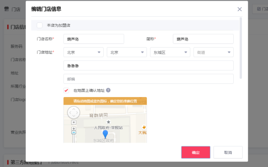Close the 编辑门店信息 dialog
This screenshot has width=268, height=167.
[x=239, y=9]
